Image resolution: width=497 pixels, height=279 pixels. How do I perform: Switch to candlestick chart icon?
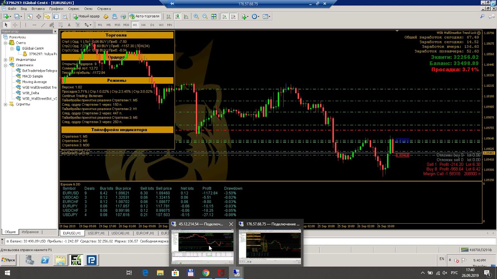pos(177,16)
